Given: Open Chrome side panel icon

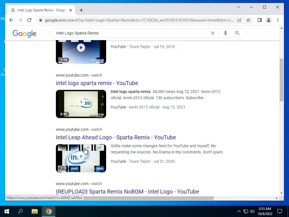Looking at the screenshot, I should click(260, 20).
